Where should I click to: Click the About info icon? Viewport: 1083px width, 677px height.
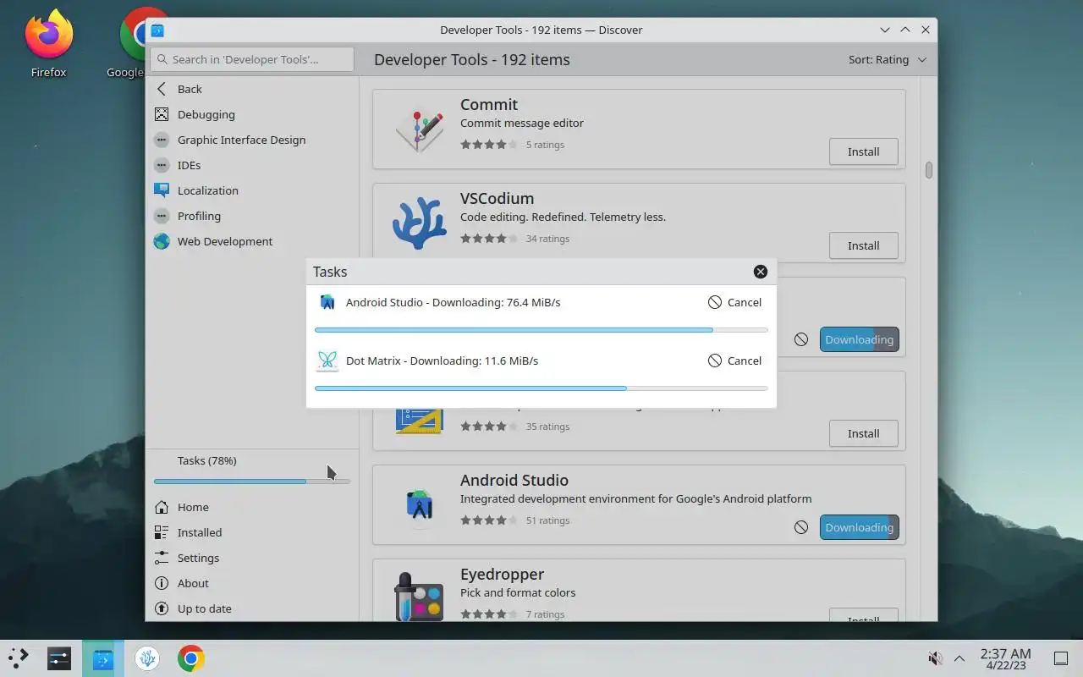tap(162, 583)
